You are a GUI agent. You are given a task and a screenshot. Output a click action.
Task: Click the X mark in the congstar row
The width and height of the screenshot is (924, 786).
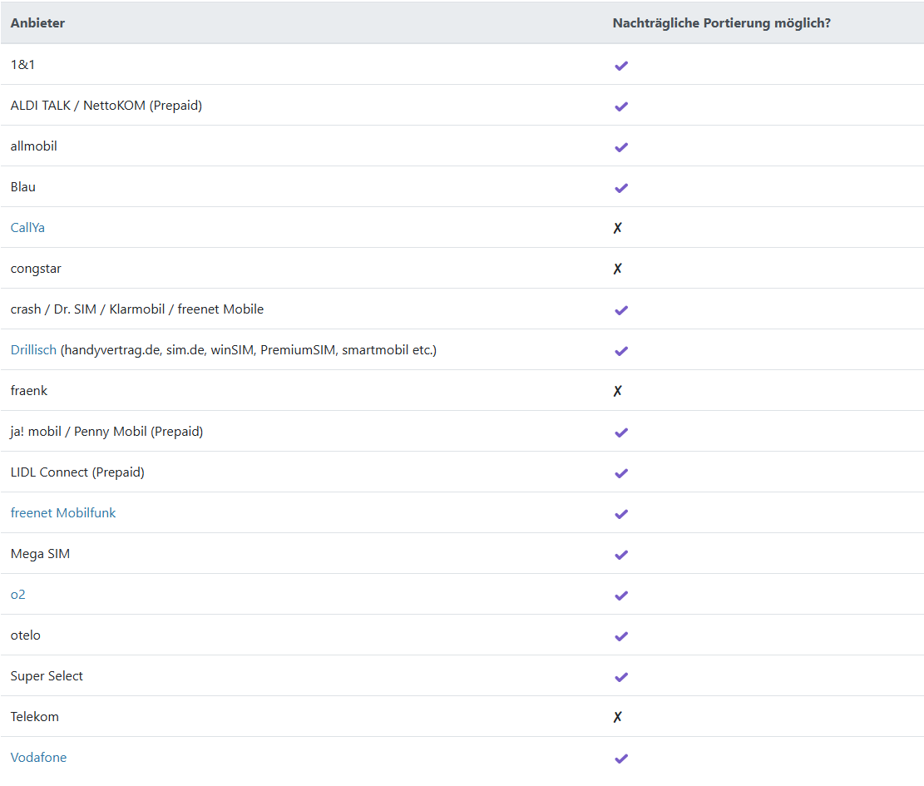click(617, 269)
